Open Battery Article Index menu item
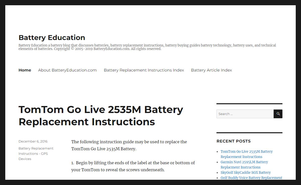The width and height of the screenshot is (301, 185). (x=211, y=70)
